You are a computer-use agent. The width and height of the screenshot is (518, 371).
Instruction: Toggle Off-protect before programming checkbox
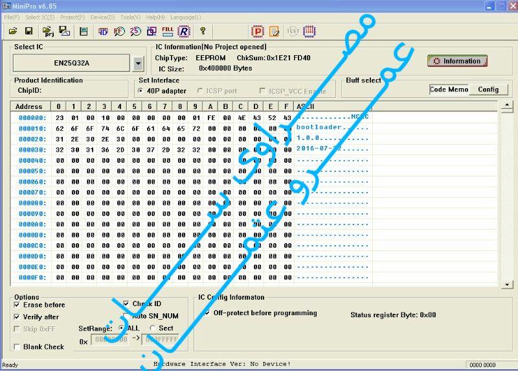tap(207, 313)
